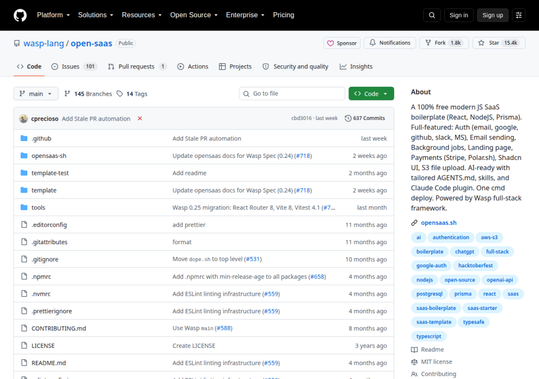Click the tools folder icon

click(x=24, y=207)
